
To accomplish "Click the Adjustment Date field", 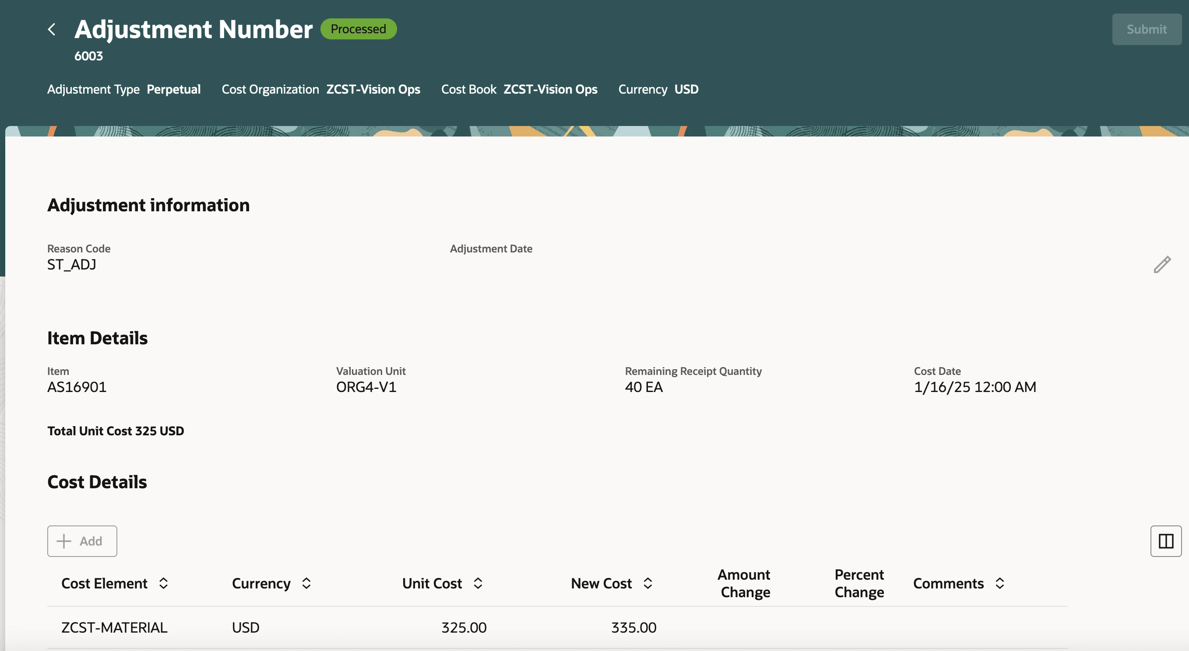I will click(491, 259).
